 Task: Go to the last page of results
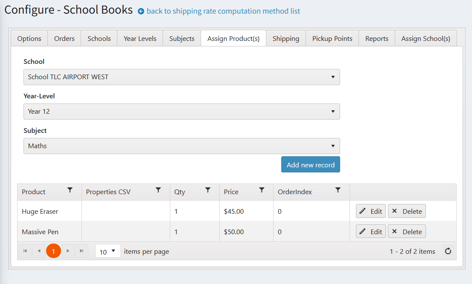[x=82, y=251]
